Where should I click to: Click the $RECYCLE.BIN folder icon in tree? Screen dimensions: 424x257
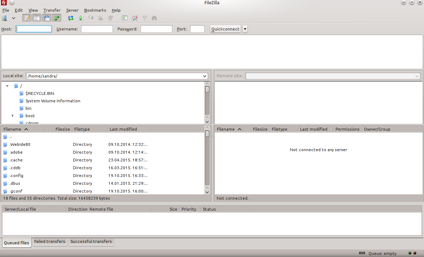point(21,93)
